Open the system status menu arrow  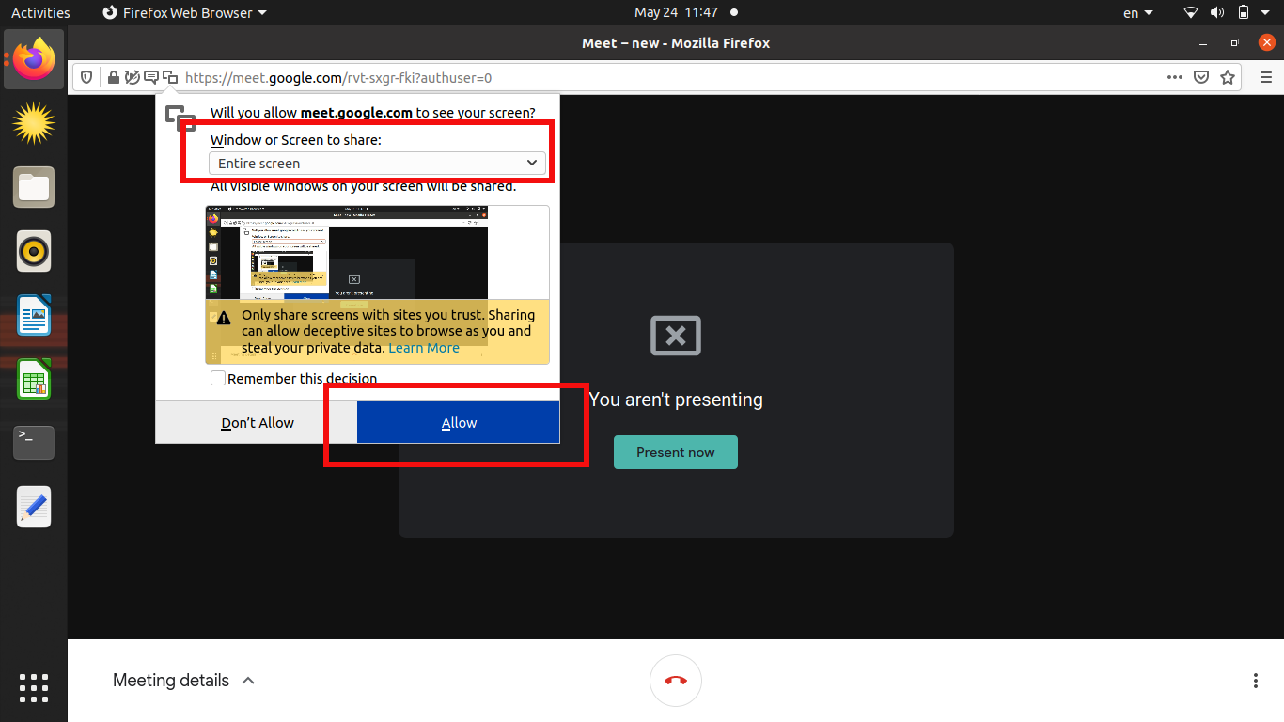click(x=1267, y=12)
